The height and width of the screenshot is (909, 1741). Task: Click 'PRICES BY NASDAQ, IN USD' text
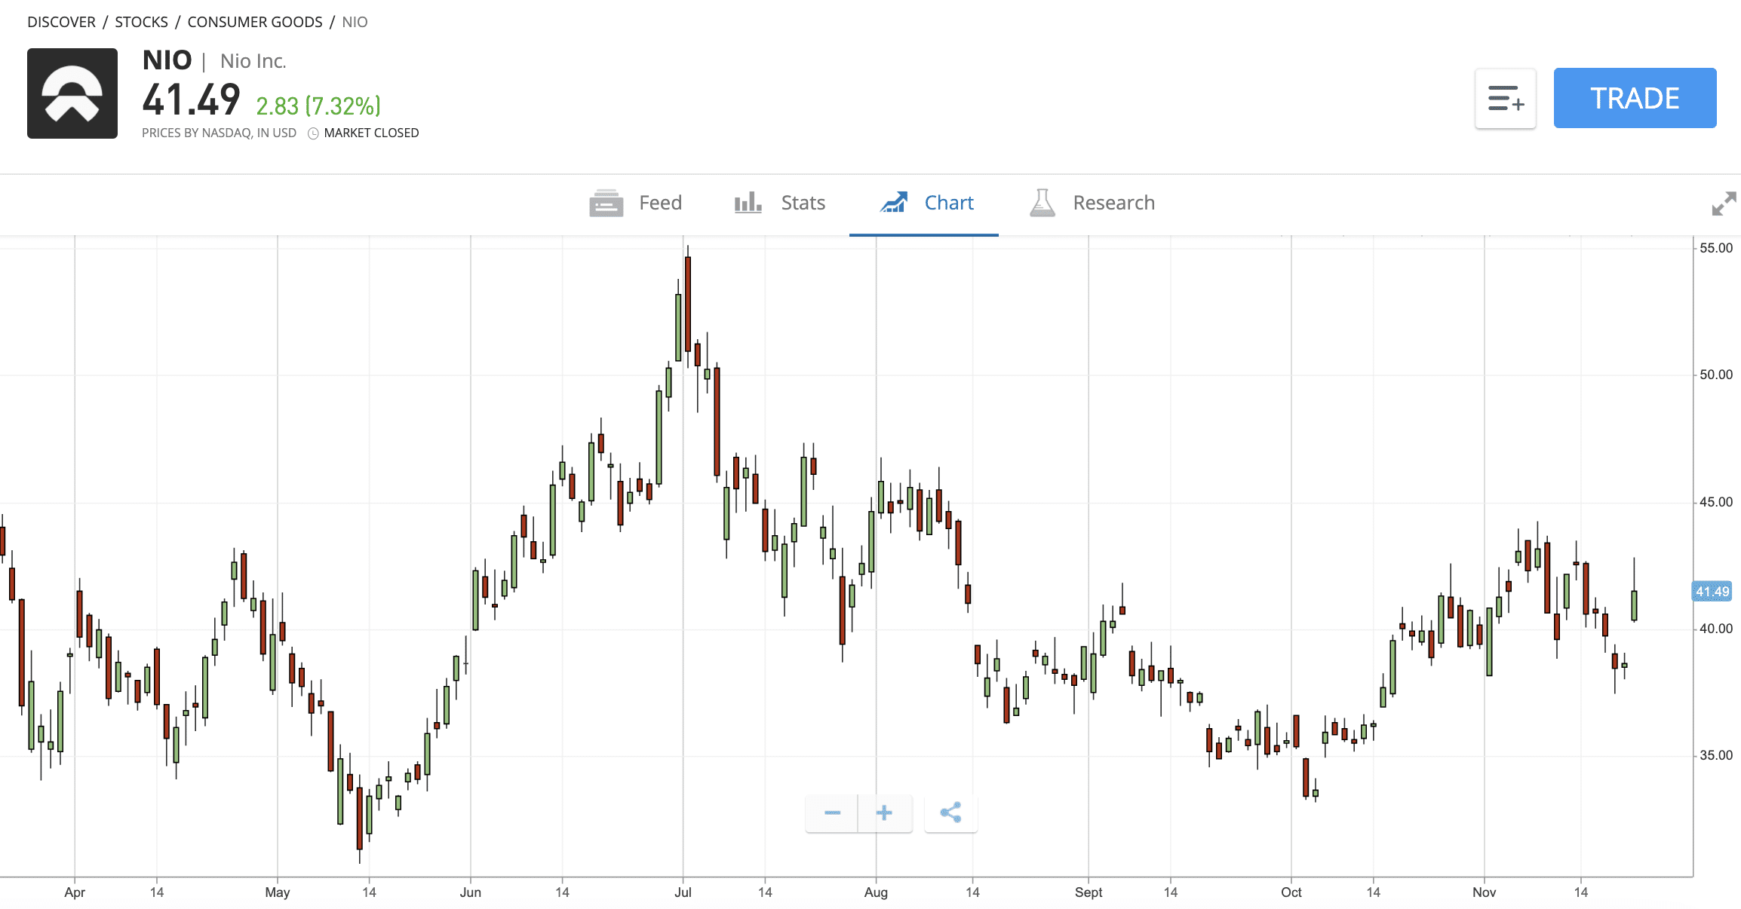coord(219,133)
